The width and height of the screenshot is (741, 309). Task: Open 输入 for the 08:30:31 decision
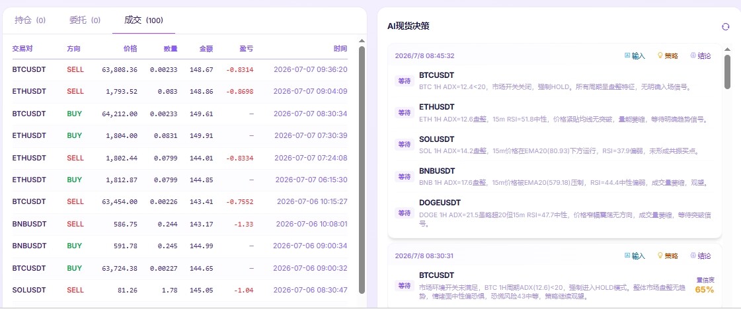[x=635, y=256]
